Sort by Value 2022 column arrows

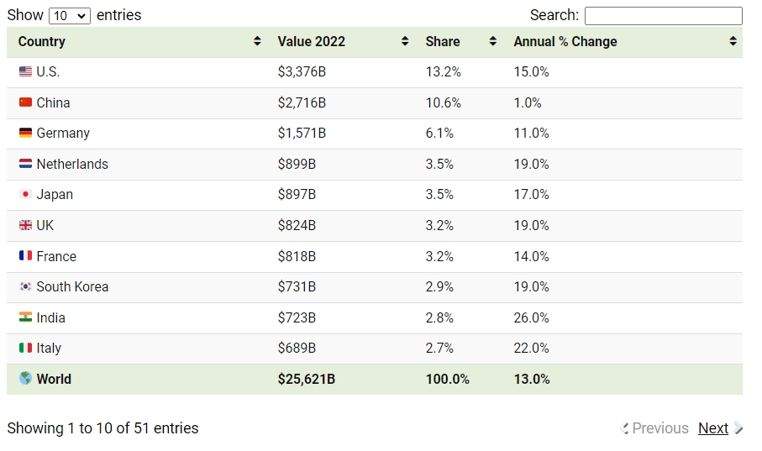pyautogui.click(x=405, y=41)
